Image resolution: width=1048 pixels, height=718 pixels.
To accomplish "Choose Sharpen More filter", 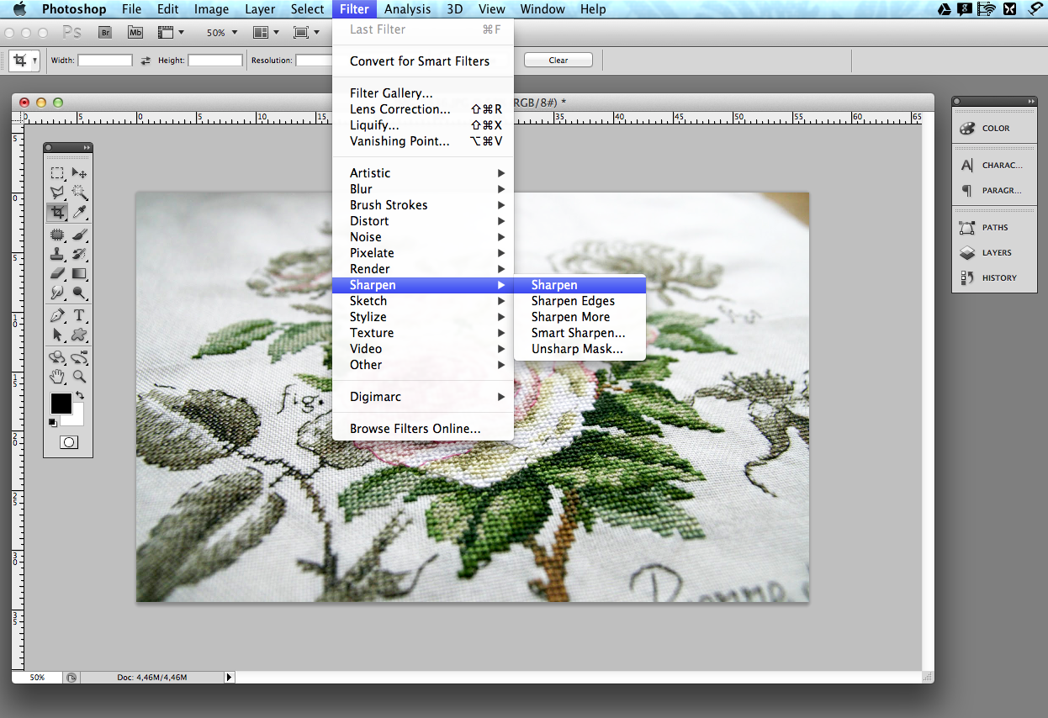I will pos(580,317).
